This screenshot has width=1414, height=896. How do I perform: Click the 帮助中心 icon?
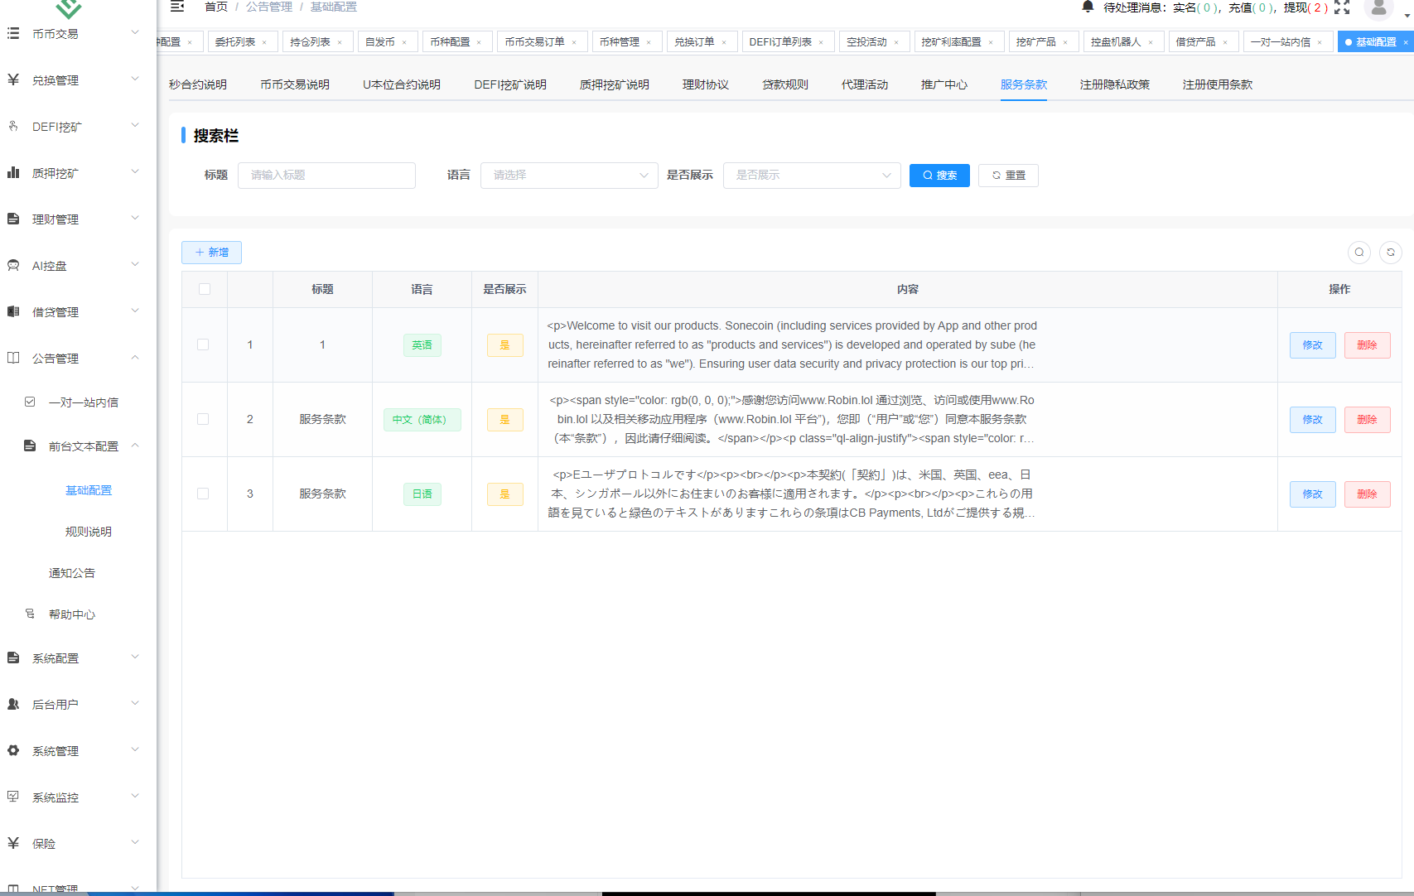click(x=30, y=614)
